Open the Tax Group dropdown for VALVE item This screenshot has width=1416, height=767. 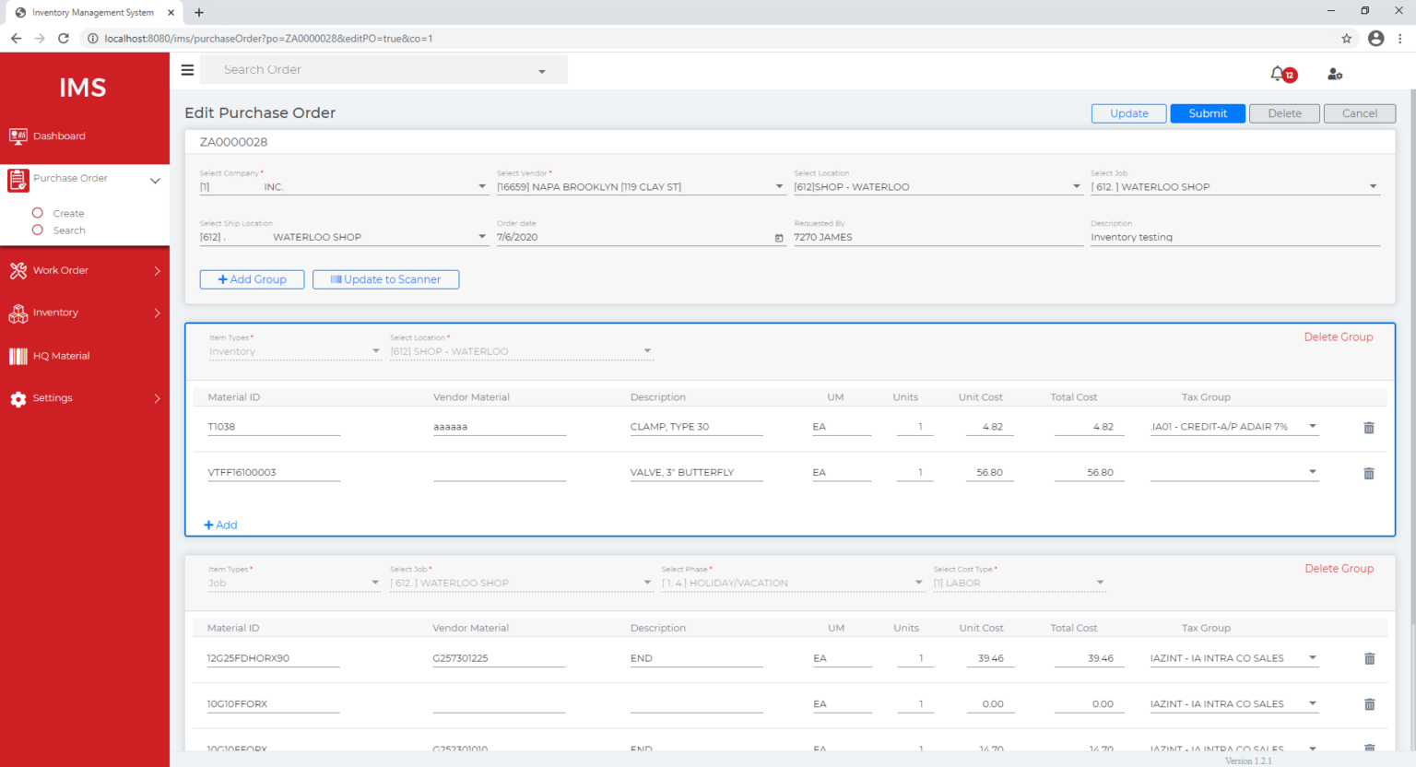click(1313, 472)
